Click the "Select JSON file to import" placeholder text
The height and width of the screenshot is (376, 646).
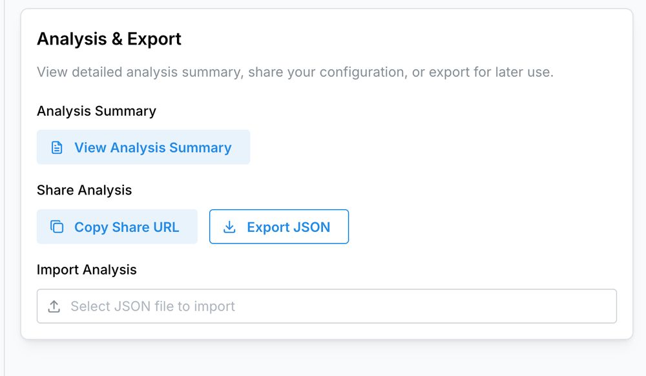(152, 306)
